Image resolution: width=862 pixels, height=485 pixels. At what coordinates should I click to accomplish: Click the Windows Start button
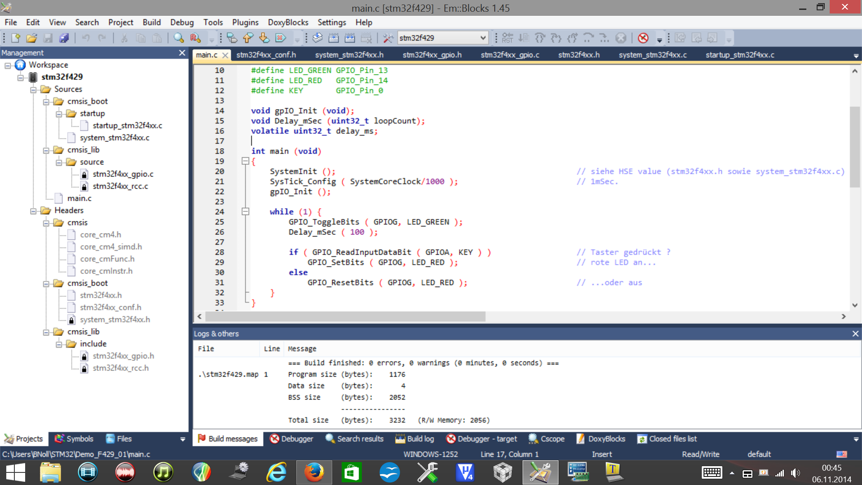point(15,472)
